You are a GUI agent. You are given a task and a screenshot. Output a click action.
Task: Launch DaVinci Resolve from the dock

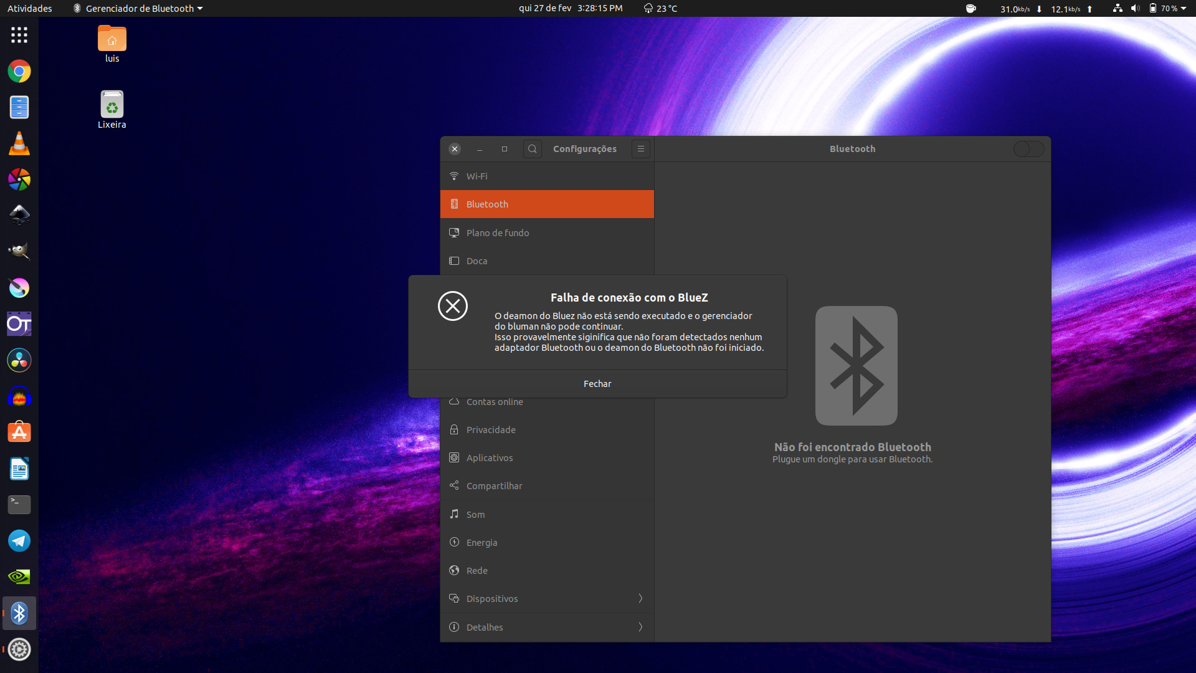[19, 360]
